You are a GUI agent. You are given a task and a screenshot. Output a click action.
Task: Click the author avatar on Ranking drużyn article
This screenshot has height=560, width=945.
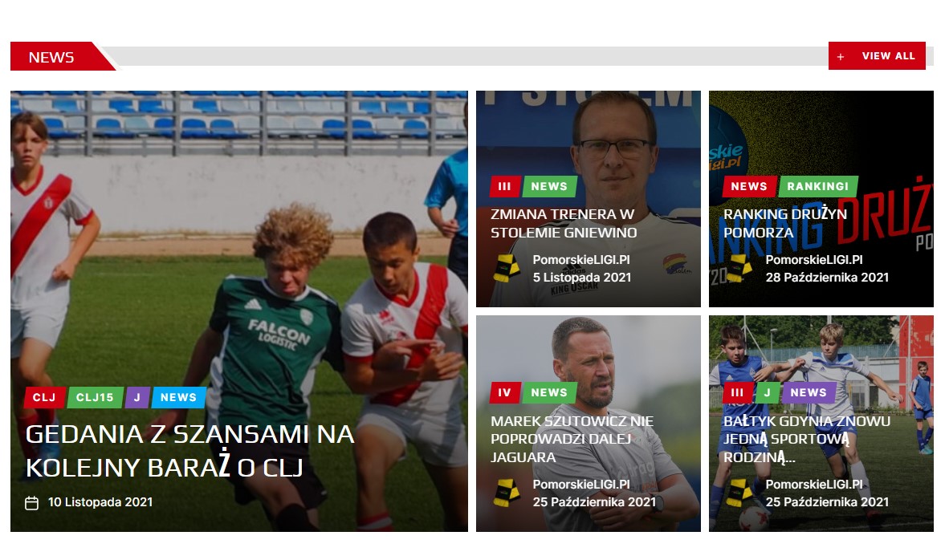tap(739, 269)
